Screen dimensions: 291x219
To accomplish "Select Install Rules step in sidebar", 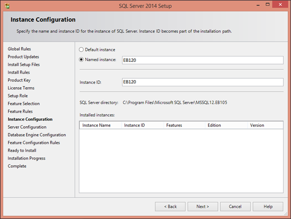I will [19, 72].
